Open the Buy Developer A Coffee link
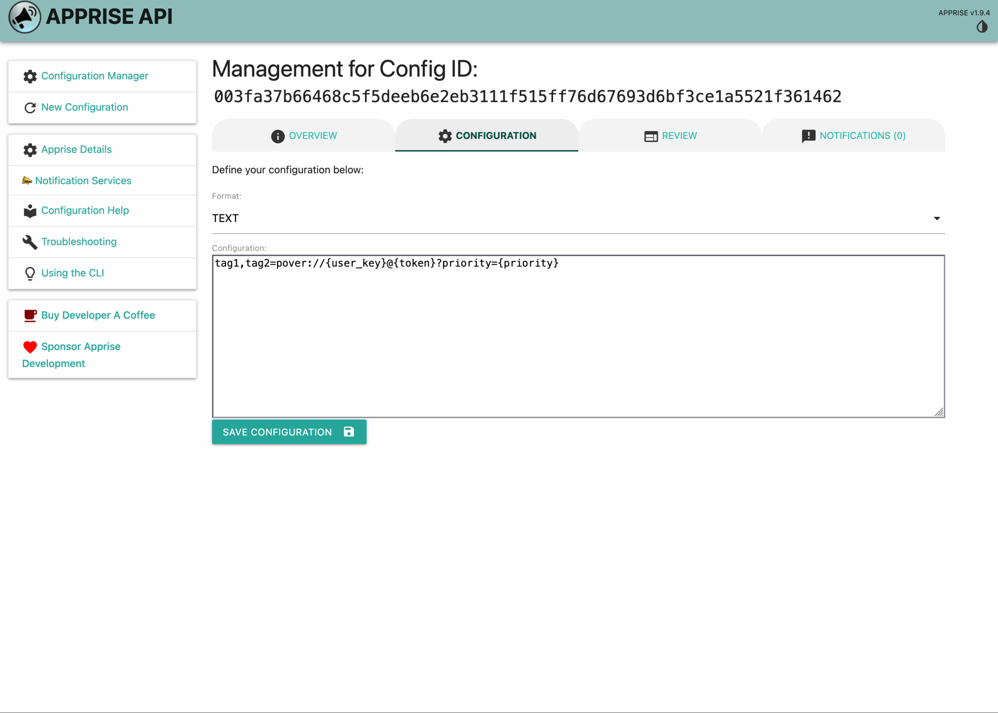 [x=98, y=315]
